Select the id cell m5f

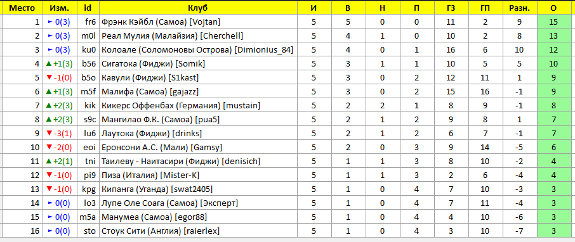tap(88, 91)
